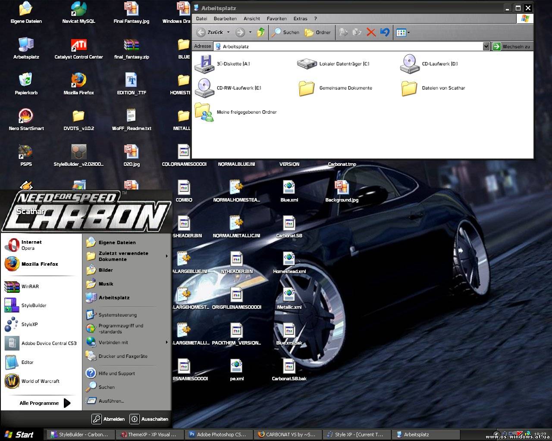Open WoFF_Readme.txt on desktop

pos(132,120)
